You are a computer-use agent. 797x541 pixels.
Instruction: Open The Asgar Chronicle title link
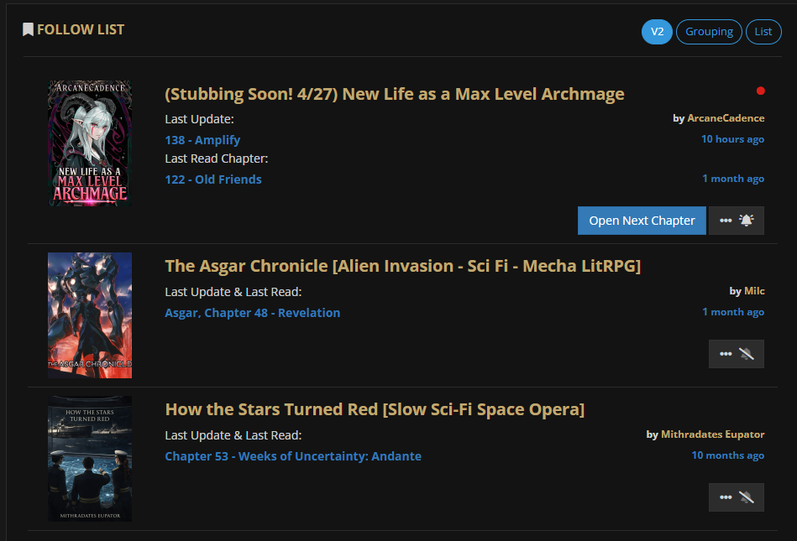point(402,266)
